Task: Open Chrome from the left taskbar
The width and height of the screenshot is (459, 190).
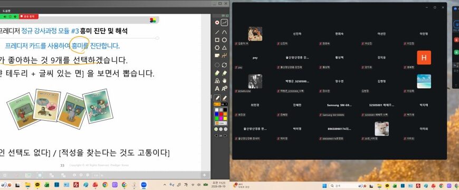Action: tap(105, 185)
